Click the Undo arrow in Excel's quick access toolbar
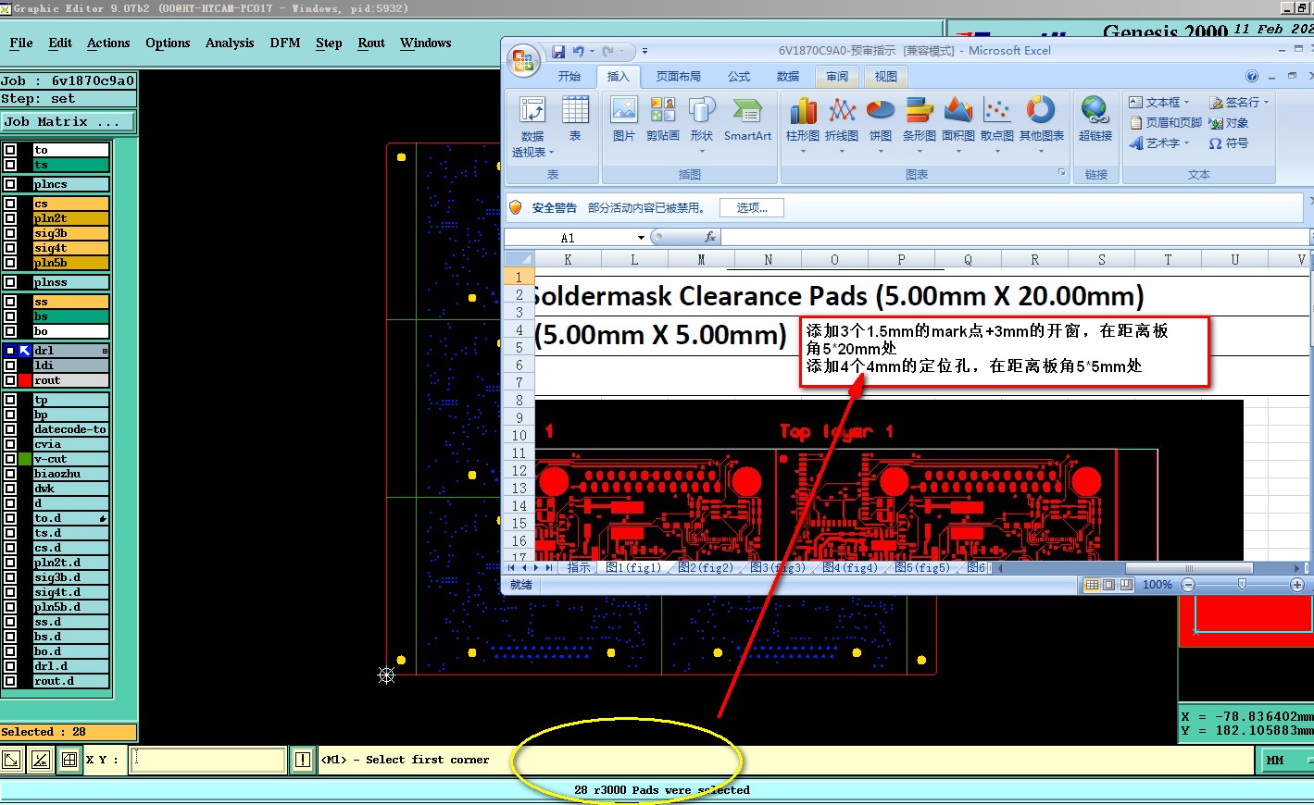Image resolution: width=1314 pixels, height=805 pixels. coord(578,52)
